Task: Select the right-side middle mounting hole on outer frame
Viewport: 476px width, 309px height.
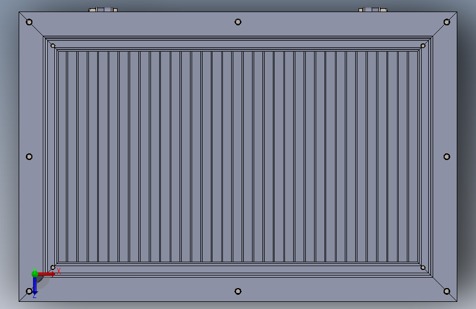Action: (x=446, y=157)
